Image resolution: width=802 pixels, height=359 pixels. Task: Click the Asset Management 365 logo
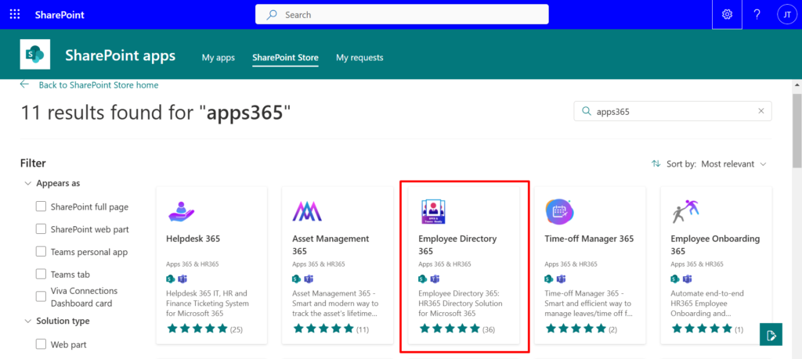(307, 210)
